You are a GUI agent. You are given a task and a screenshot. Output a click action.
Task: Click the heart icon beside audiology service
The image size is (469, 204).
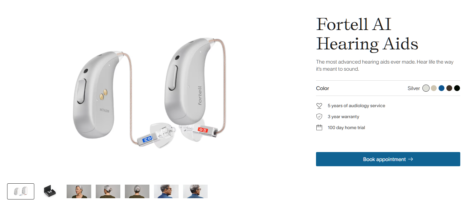[x=319, y=106]
